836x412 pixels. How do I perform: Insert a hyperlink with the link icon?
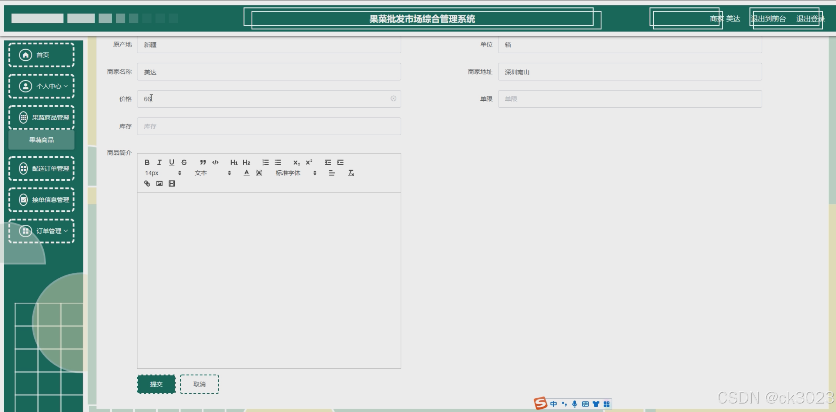click(147, 184)
